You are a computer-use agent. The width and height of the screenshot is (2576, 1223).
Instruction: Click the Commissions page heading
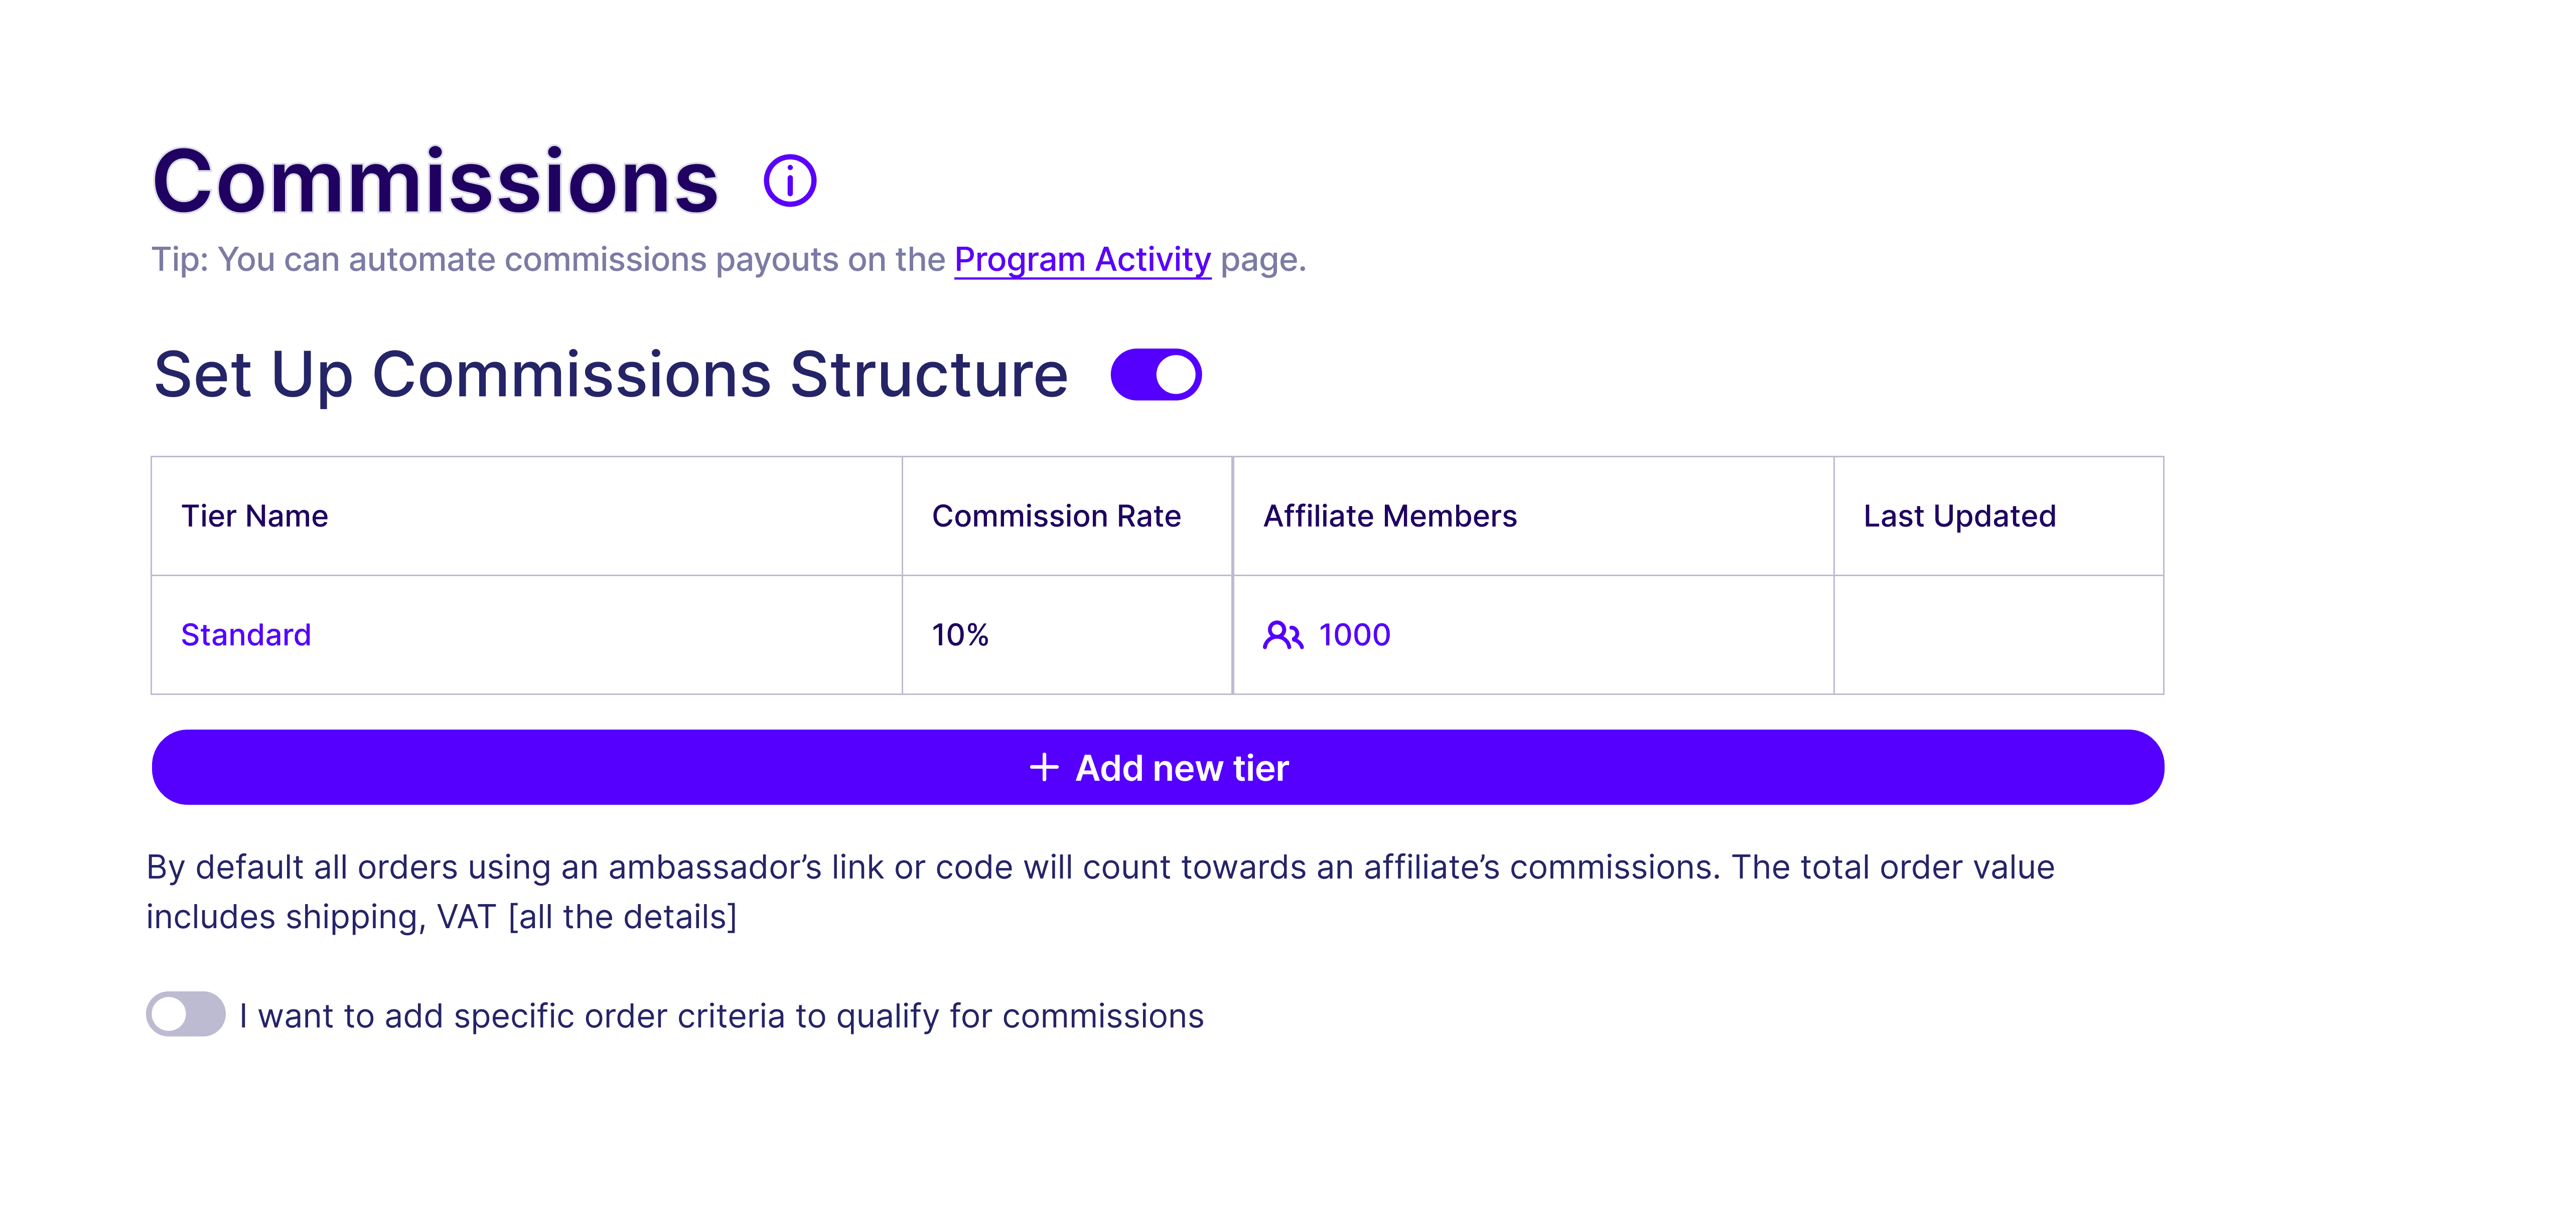pyautogui.click(x=436, y=182)
